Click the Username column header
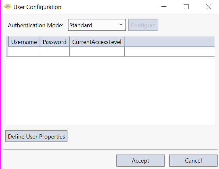 click(24, 42)
